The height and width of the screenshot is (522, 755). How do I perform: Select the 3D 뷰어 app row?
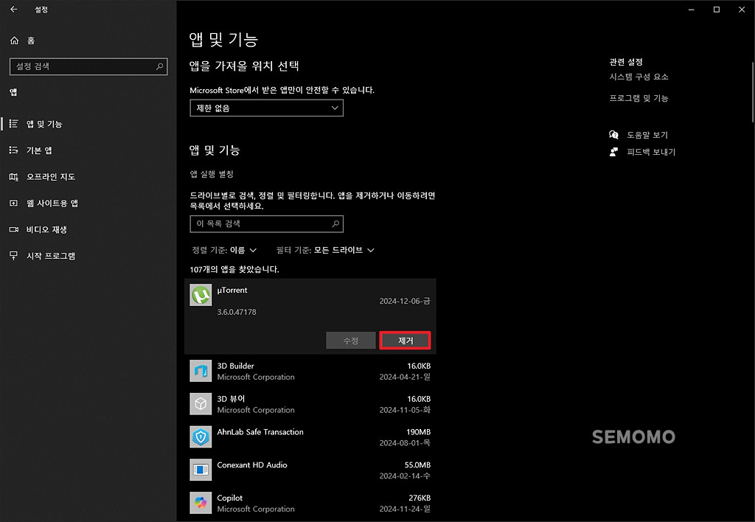click(x=310, y=404)
